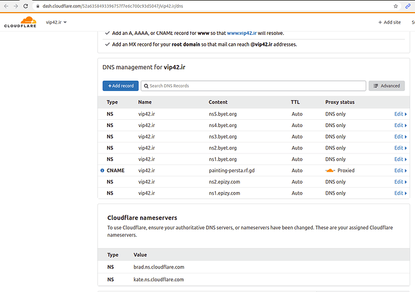Image resolution: width=415 pixels, height=292 pixels.
Task: Click DNS management for vip42.ir heading
Action: coord(144,67)
